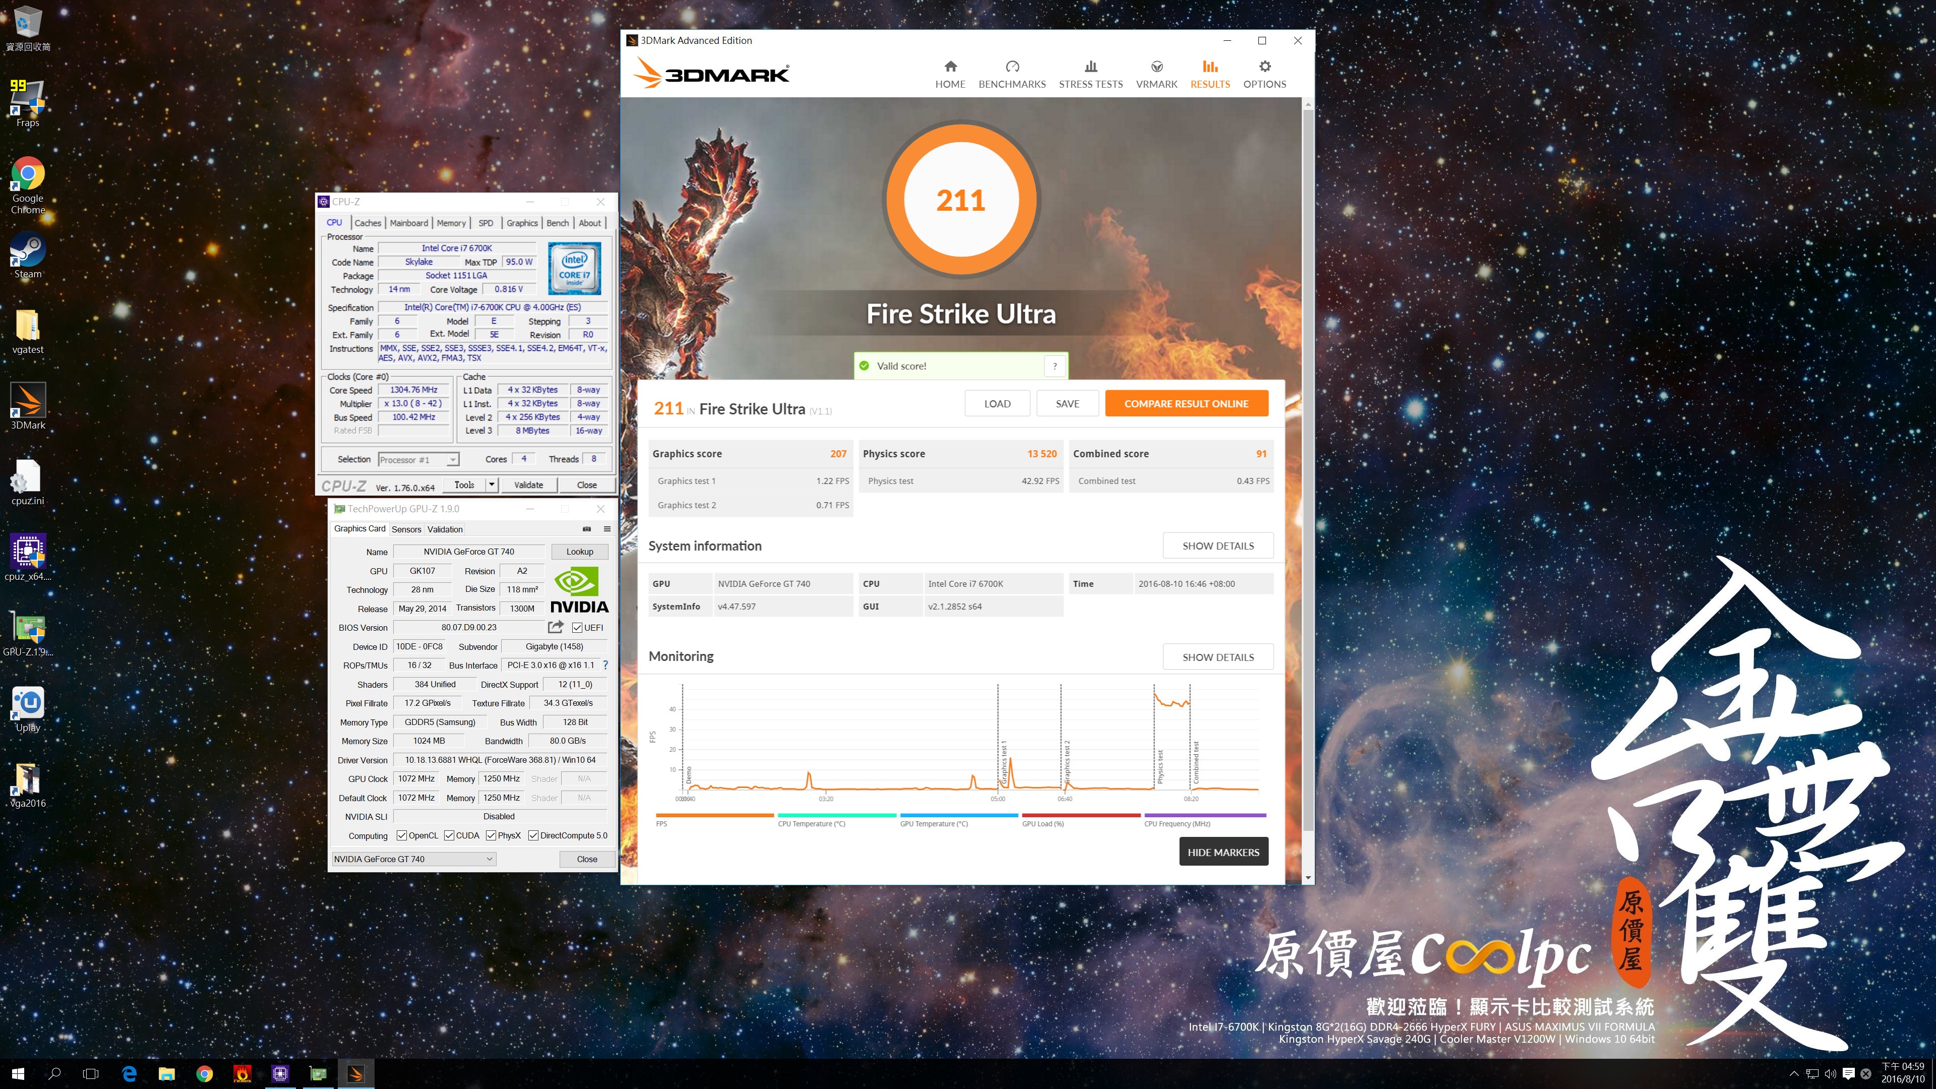Expand the Processor #1 selection dropdown

coord(452,460)
